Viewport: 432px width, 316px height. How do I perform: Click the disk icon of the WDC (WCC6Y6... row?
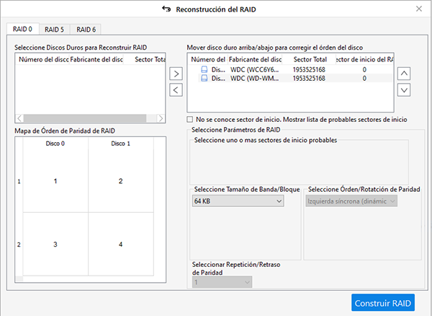(x=204, y=69)
